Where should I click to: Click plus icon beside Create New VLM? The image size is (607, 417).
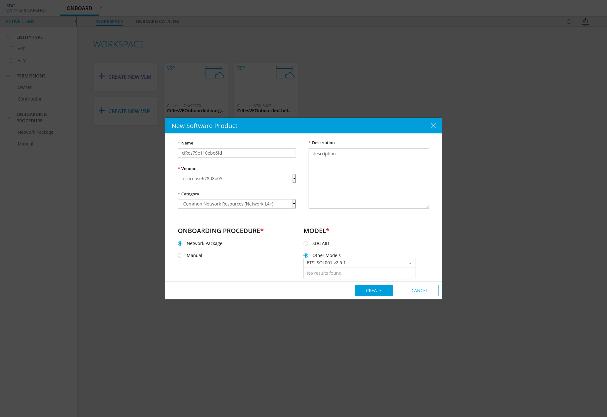pyautogui.click(x=101, y=76)
